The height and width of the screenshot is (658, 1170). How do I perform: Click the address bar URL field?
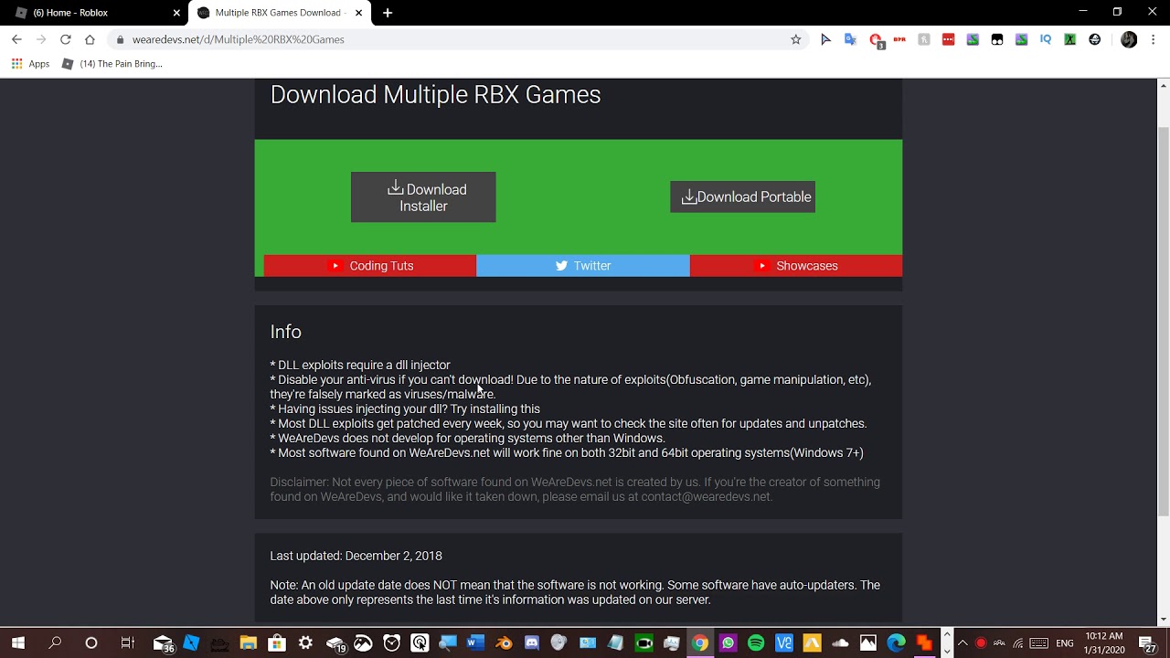click(x=457, y=39)
